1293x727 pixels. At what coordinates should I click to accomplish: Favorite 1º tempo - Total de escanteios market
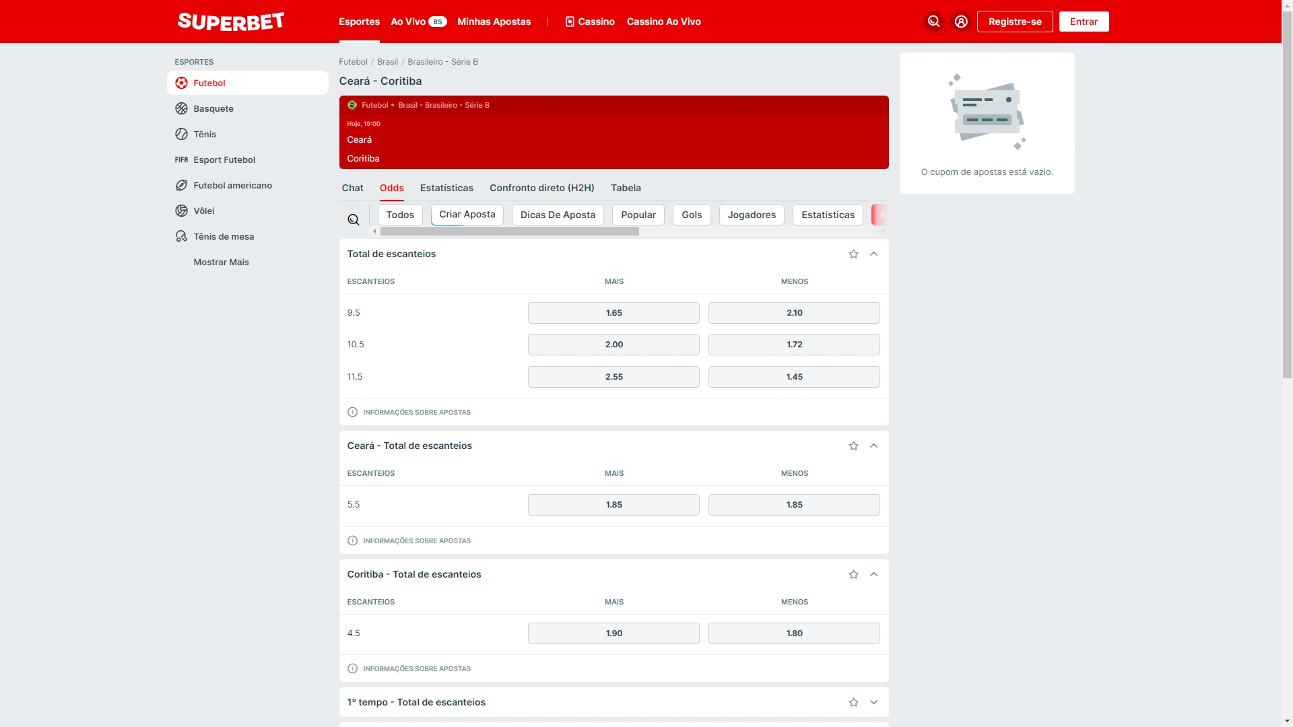[x=853, y=702]
